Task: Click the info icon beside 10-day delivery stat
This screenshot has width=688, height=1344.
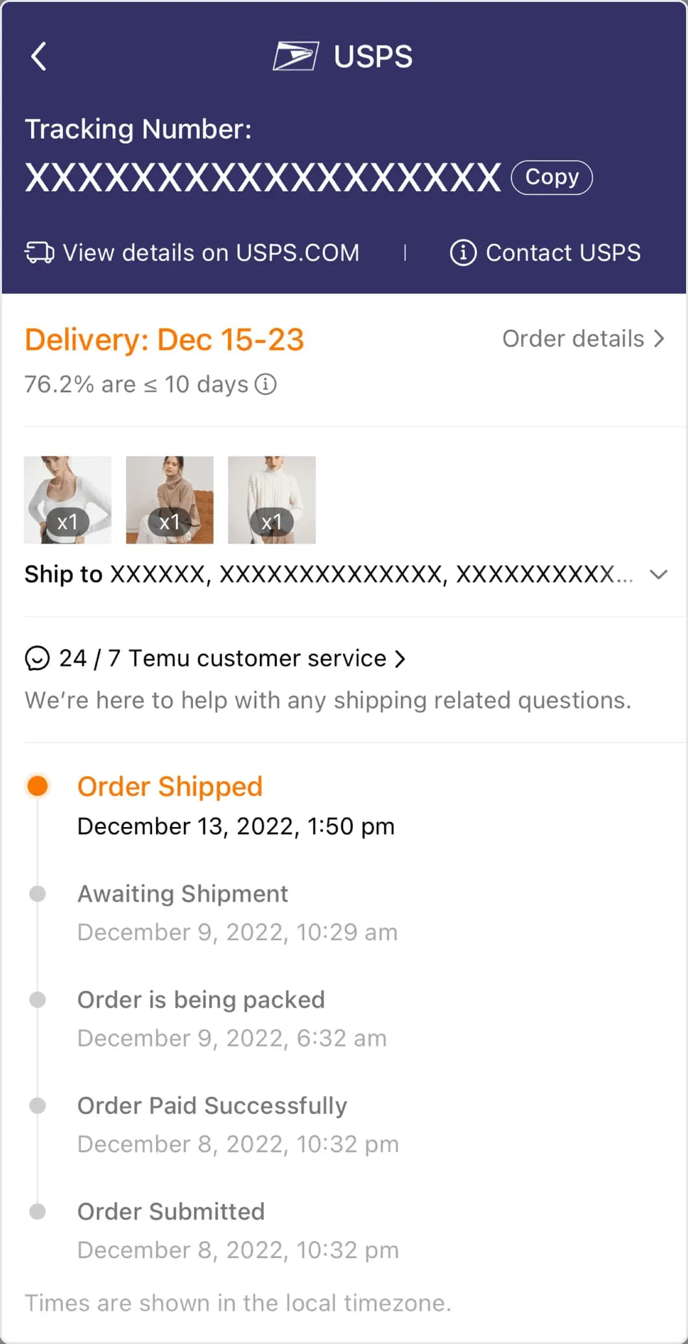Action: click(267, 384)
